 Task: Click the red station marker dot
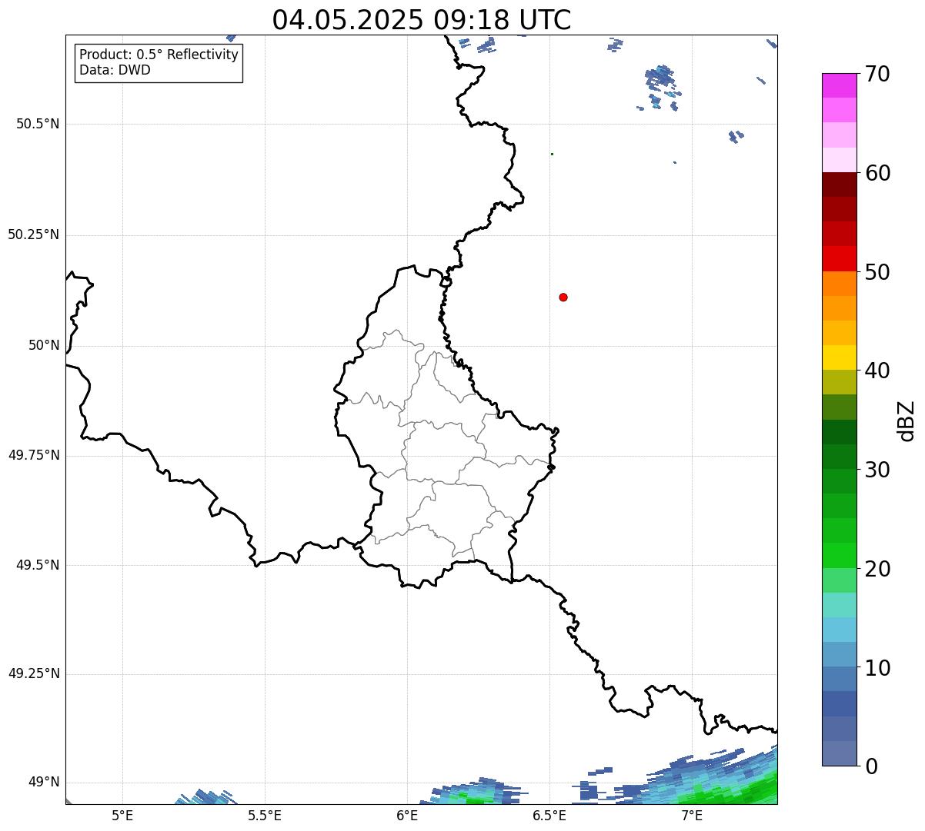click(x=563, y=297)
